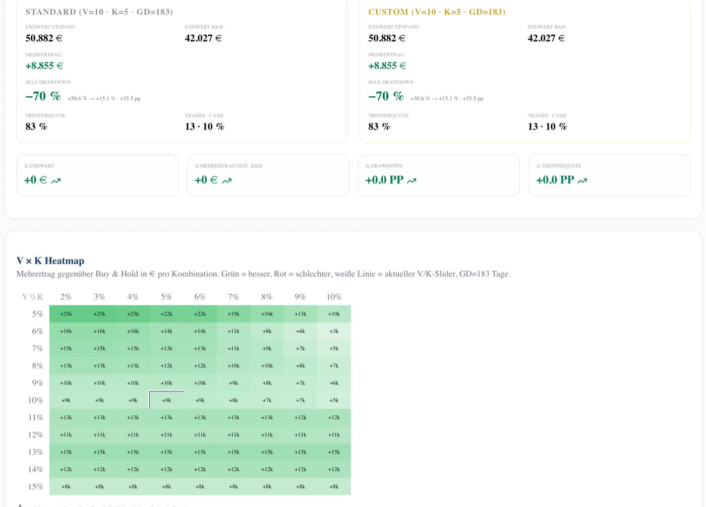
Task: Click the STANDARD (V=10 · K=5 · GD=183) heading
Action: point(99,12)
